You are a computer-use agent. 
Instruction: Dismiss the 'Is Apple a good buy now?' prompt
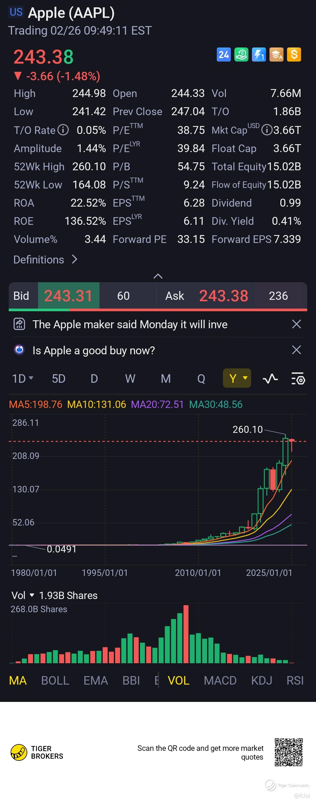tap(296, 350)
